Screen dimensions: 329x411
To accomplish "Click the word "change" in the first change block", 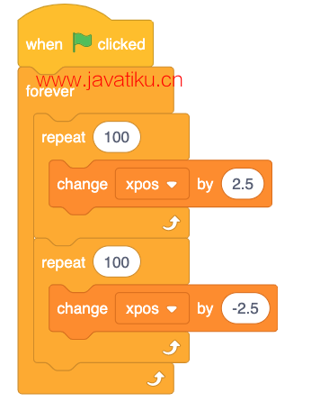I will tap(83, 185).
